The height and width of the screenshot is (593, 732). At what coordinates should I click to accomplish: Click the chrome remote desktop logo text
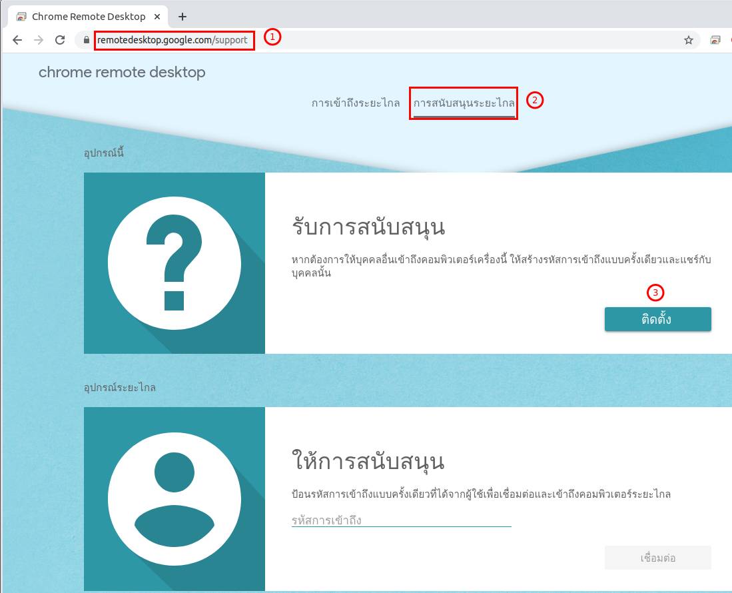pos(122,73)
